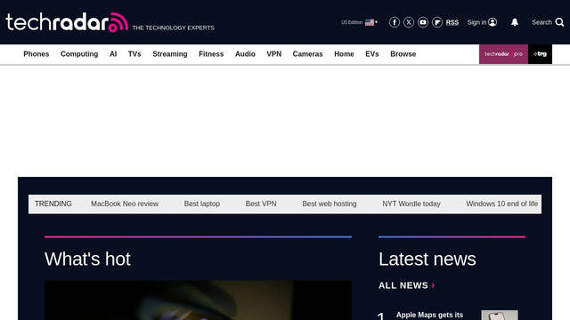The height and width of the screenshot is (320, 570).
Task: Click the Latest news heading
Action: tap(427, 259)
